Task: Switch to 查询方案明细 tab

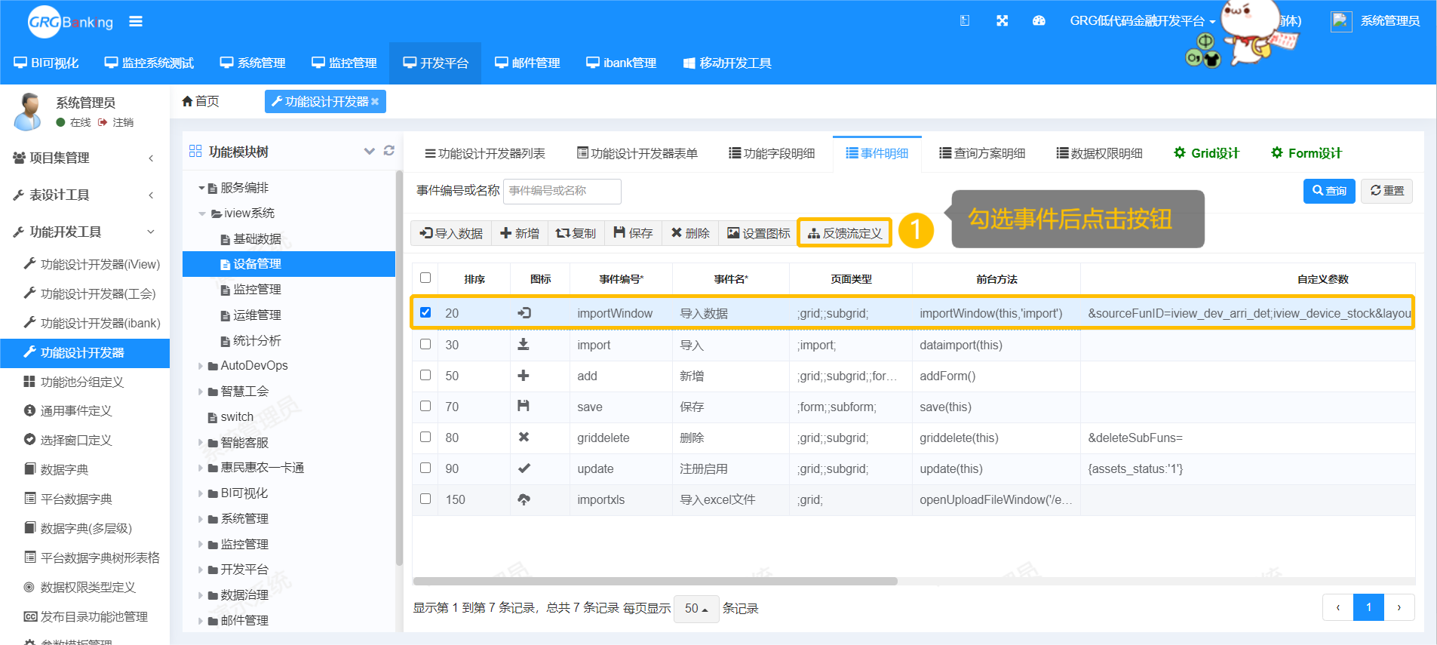Action: 982,153
